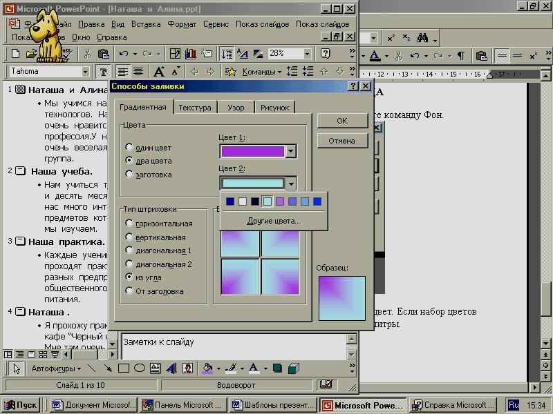This screenshot has height=414, width=553.
Task: Choose 'диагональная 1' shading style
Action: click(x=129, y=250)
